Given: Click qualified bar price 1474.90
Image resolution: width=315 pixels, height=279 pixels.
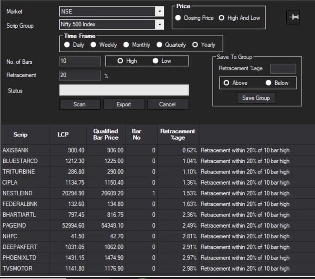Looking at the screenshot, I should pos(114,258).
